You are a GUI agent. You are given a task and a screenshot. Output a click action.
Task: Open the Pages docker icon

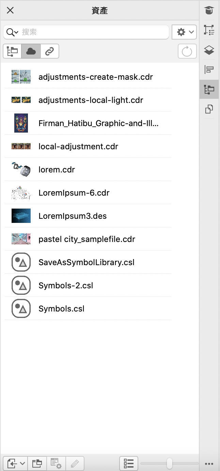[x=209, y=109]
